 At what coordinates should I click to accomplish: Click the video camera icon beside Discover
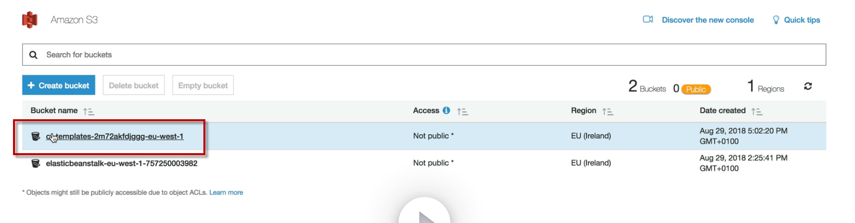coord(648,19)
